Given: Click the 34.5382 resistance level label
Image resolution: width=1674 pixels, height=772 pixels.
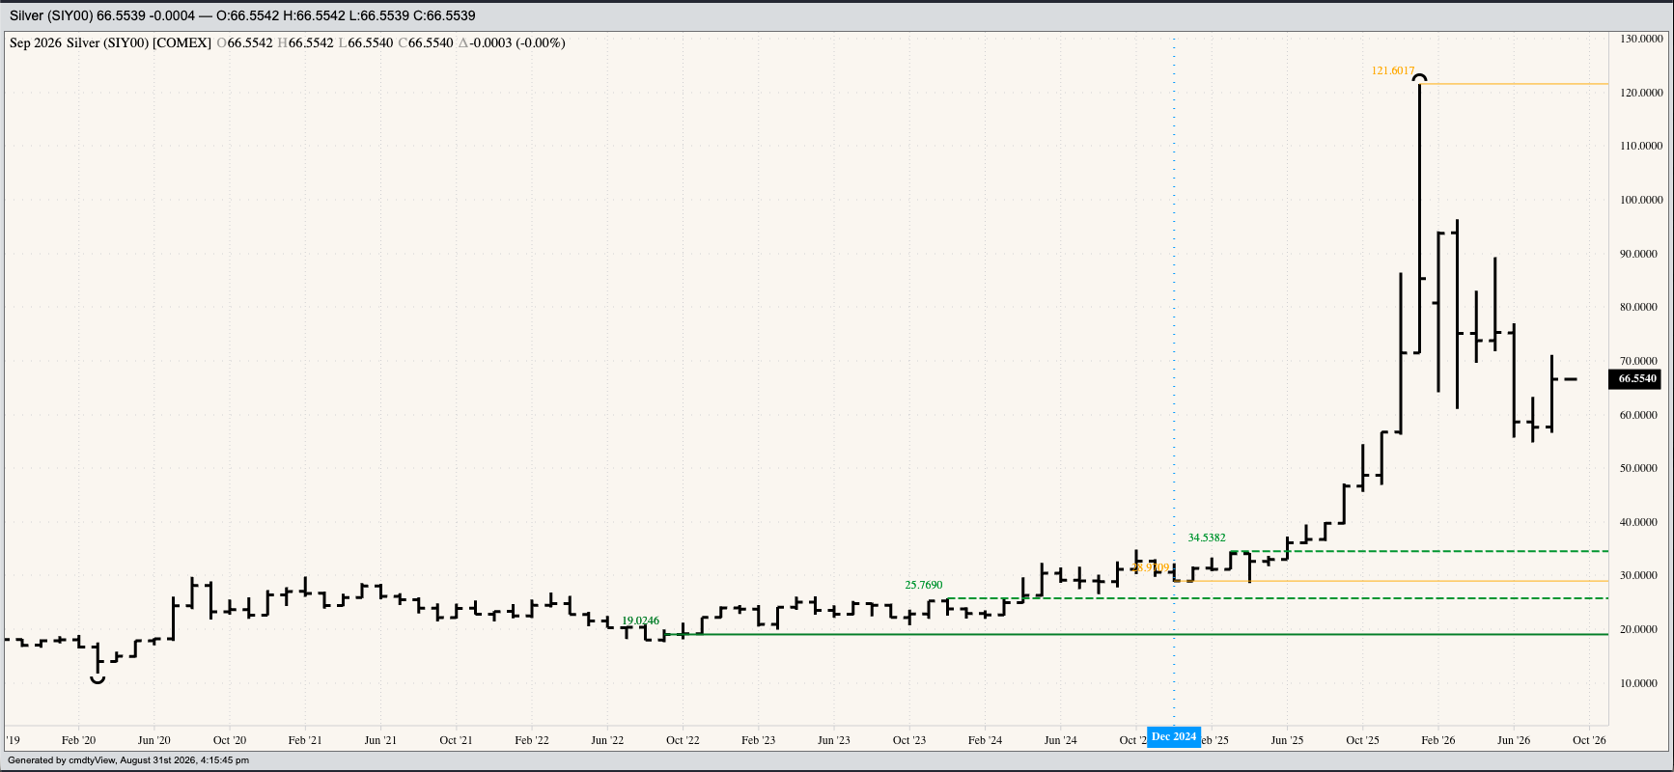Looking at the screenshot, I should [x=1207, y=538].
